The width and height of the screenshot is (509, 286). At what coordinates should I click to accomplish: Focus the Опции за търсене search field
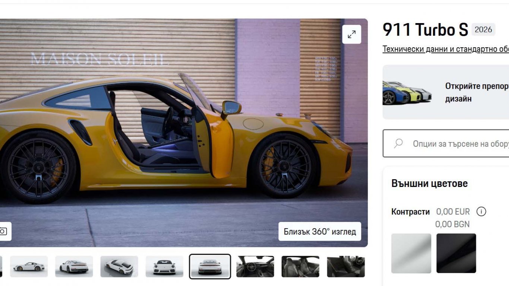(x=446, y=143)
